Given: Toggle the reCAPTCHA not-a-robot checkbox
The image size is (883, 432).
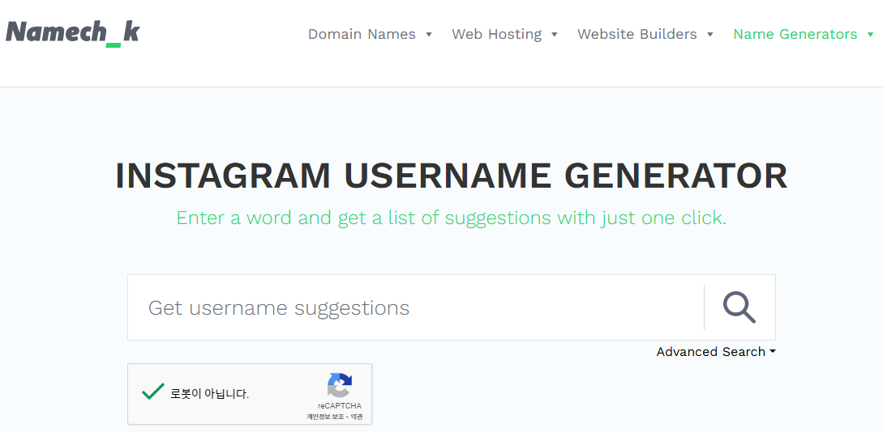Looking at the screenshot, I should coord(152,392).
